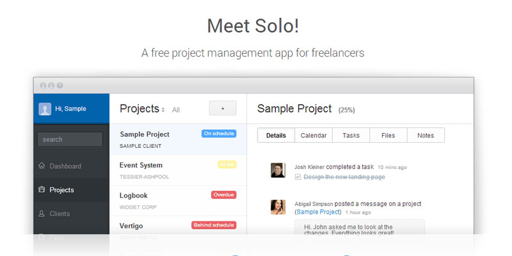This screenshot has height=256, width=512.
Task: Open the All projects filter
Action: click(176, 110)
